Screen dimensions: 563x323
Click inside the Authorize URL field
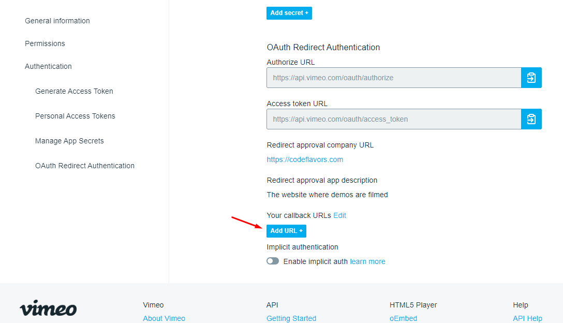pos(394,78)
